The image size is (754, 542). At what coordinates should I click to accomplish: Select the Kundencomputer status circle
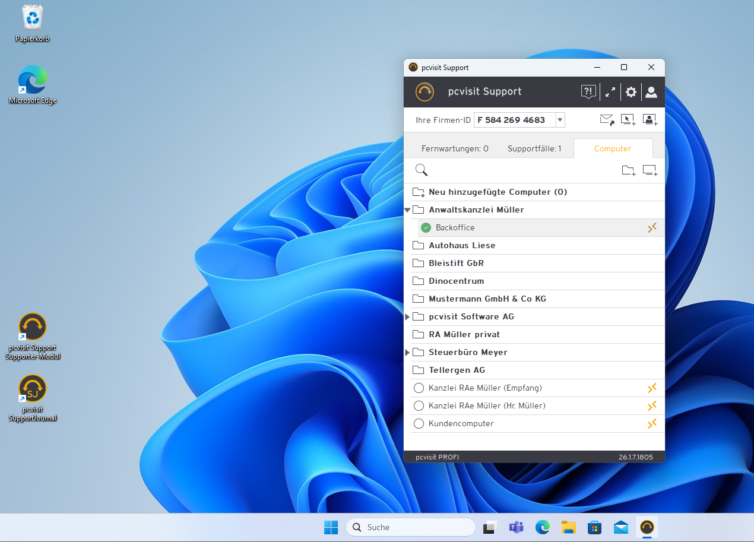[419, 424]
